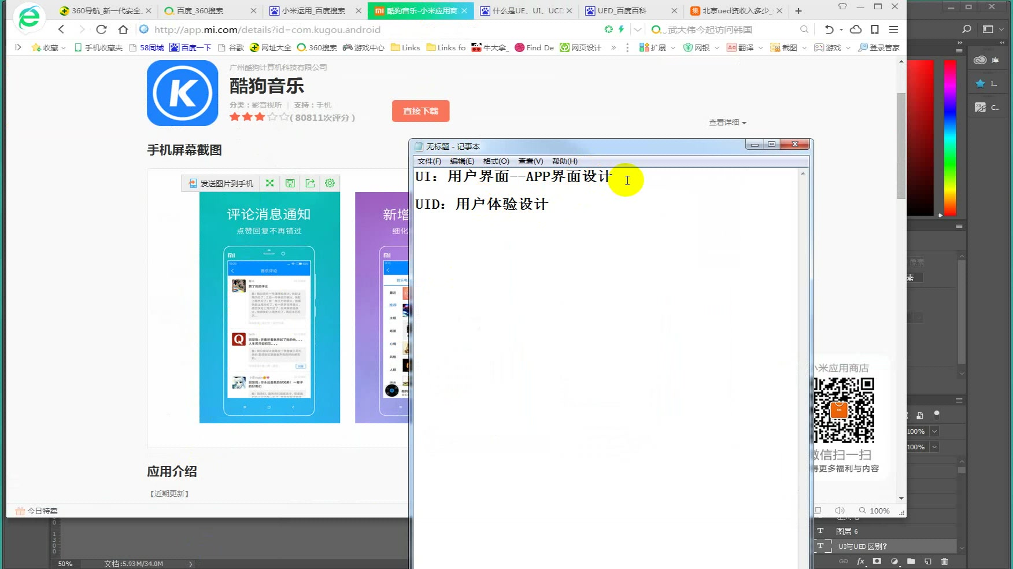Mute page sound via browser status bar speaker
This screenshot has height=569, width=1013.
tap(840, 511)
